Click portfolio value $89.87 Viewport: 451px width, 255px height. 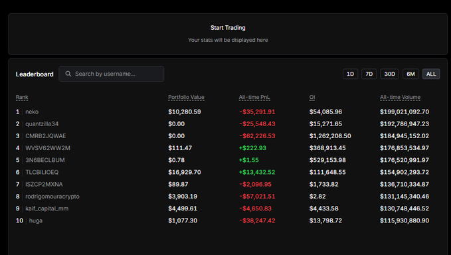point(178,185)
